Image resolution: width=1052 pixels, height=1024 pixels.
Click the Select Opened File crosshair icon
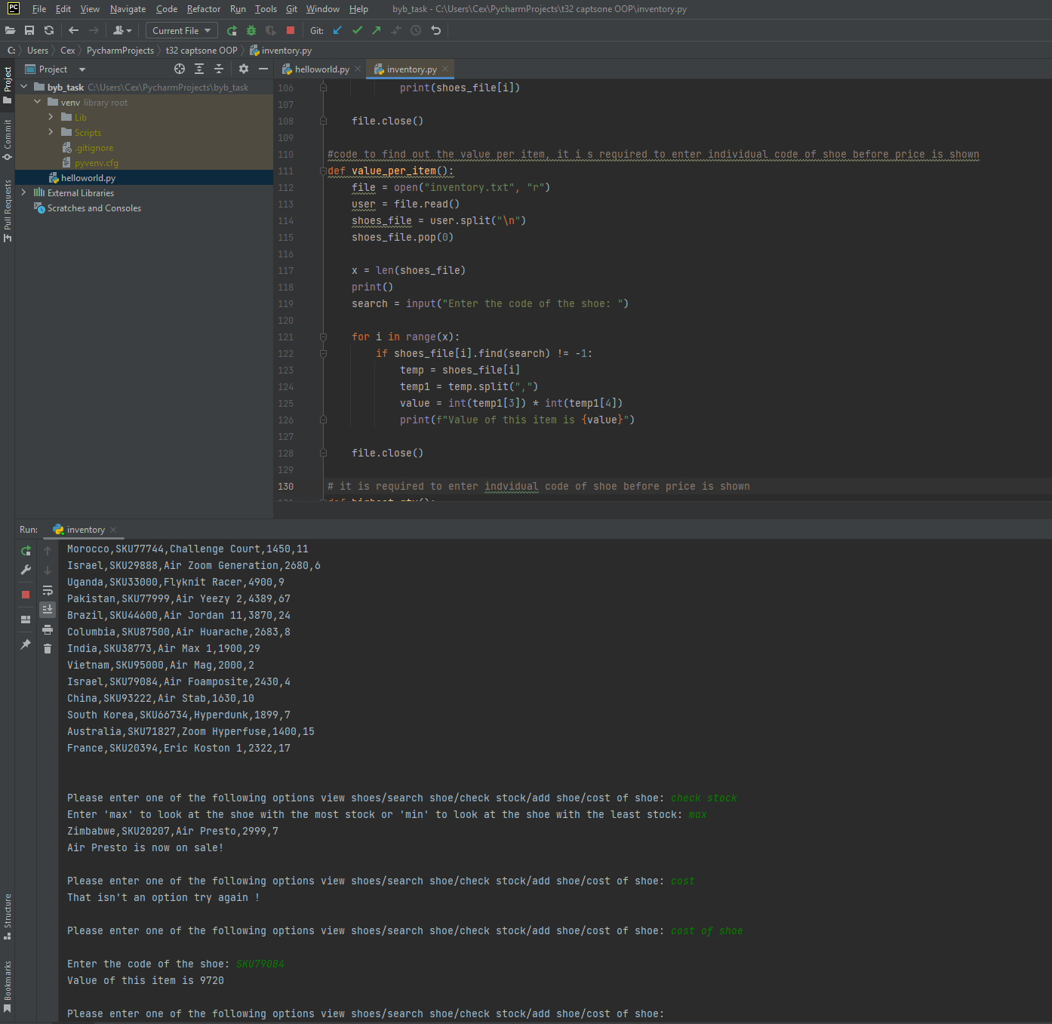(180, 69)
